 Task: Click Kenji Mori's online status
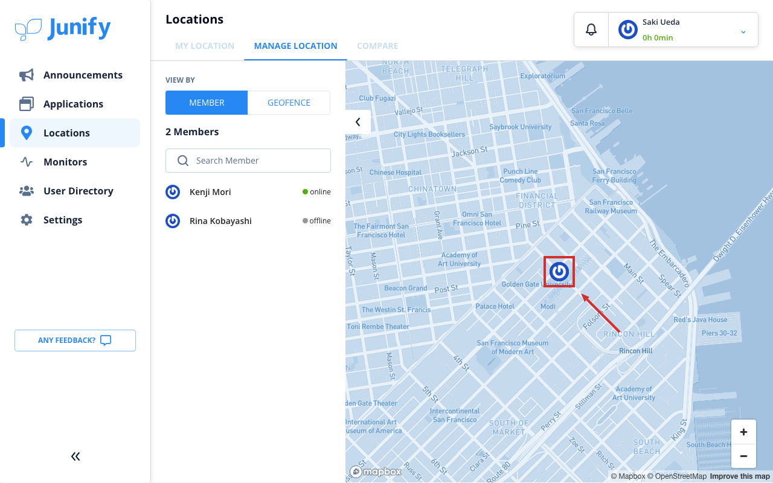coord(316,192)
